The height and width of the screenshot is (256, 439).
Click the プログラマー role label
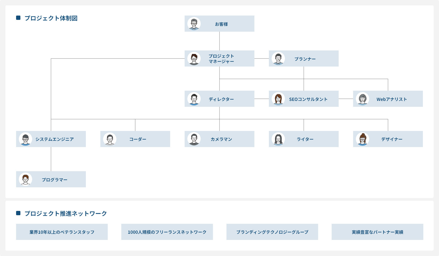54,180
